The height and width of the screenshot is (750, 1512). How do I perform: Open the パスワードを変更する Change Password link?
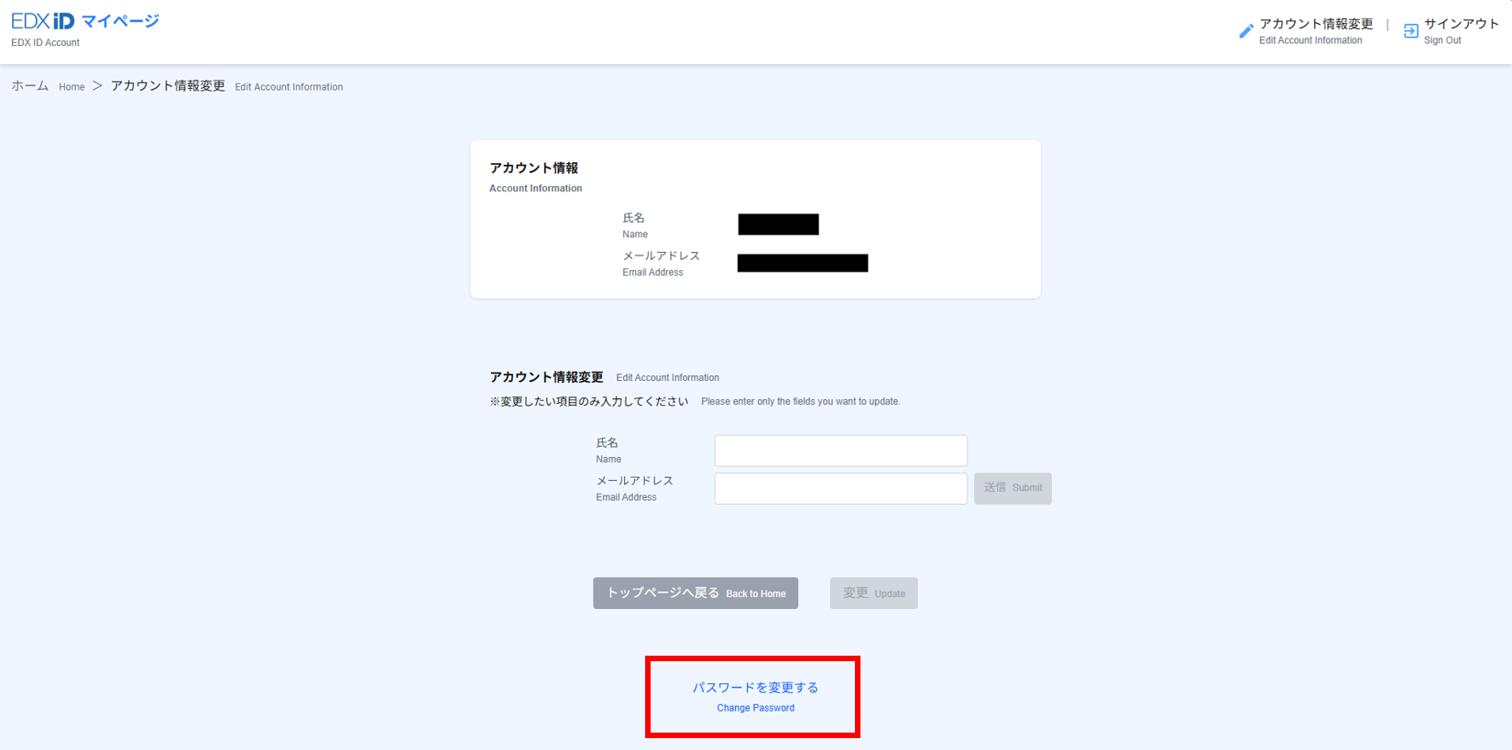[755, 688]
